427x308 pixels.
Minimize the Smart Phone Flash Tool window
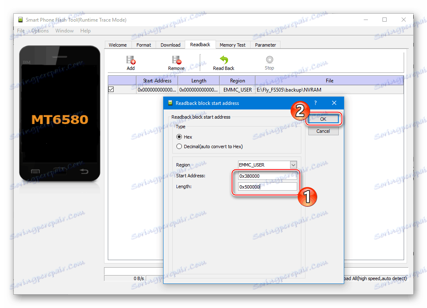coord(366,20)
